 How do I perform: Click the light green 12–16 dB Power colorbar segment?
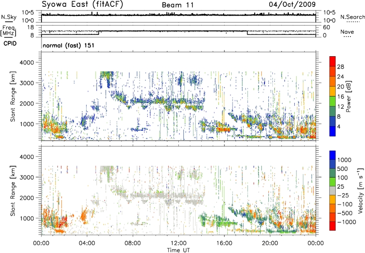(x=333, y=101)
